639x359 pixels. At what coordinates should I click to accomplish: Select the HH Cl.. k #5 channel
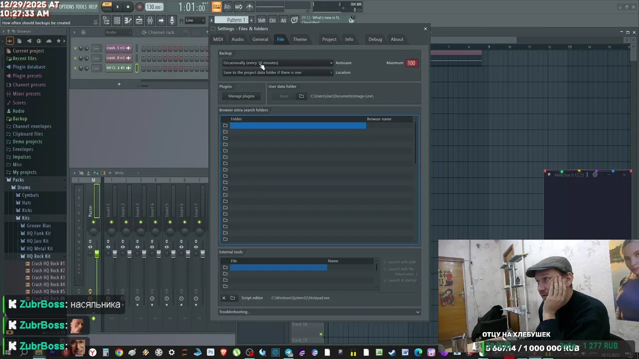[118, 68]
